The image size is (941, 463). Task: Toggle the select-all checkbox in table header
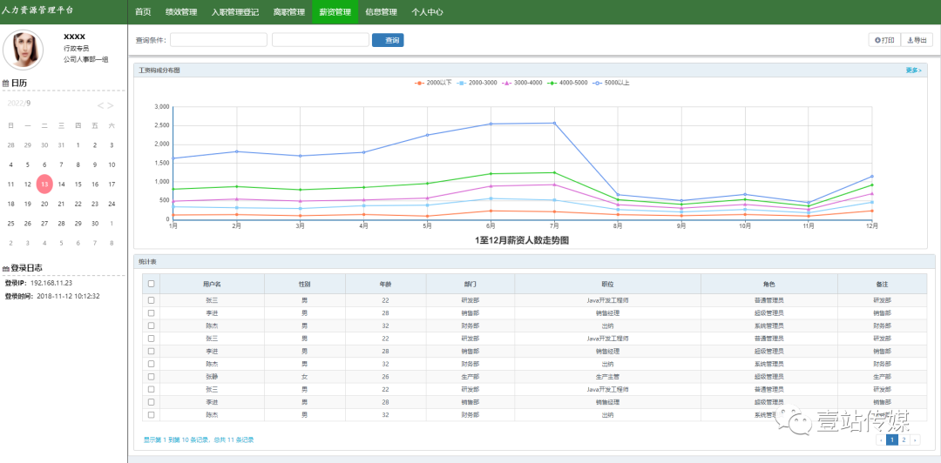152,284
